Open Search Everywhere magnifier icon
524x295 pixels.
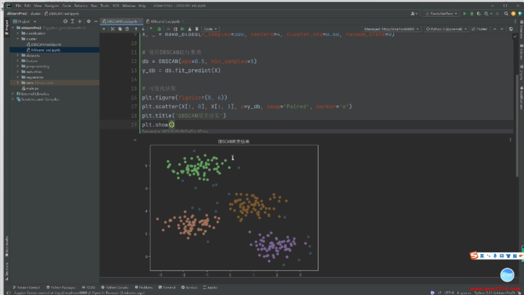click(x=506, y=13)
